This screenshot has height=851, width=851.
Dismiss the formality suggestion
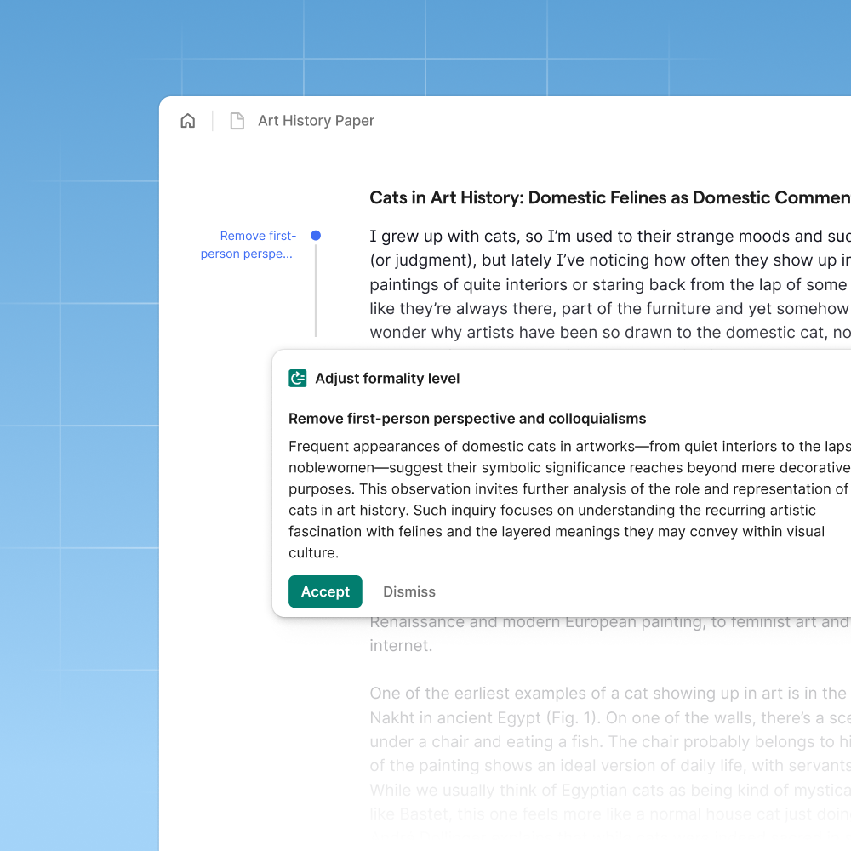coord(408,591)
